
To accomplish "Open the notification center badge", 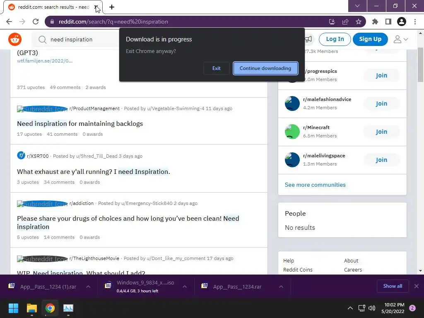I will coord(412,308).
